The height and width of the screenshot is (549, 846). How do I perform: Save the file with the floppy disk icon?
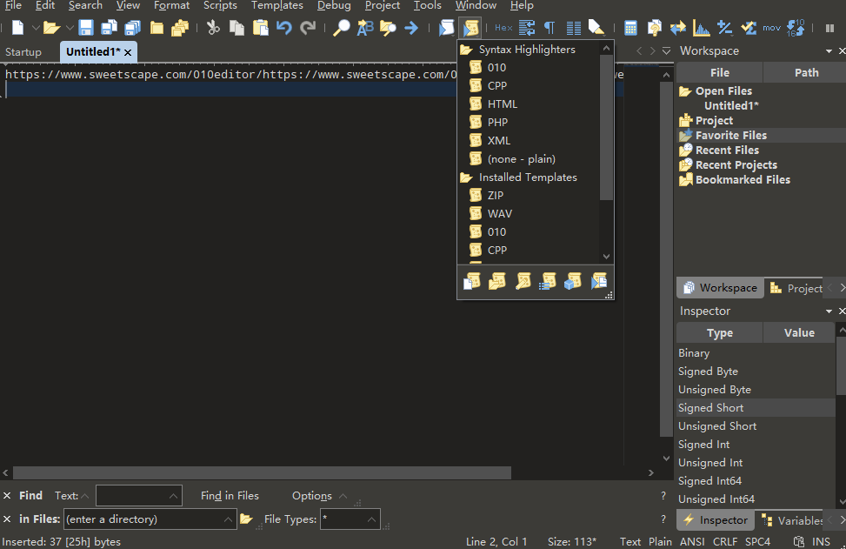click(x=86, y=28)
